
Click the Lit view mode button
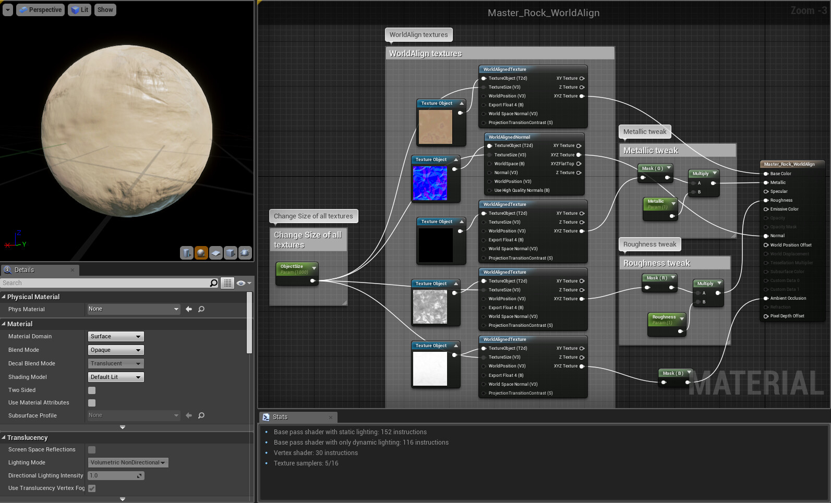[80, 10]
